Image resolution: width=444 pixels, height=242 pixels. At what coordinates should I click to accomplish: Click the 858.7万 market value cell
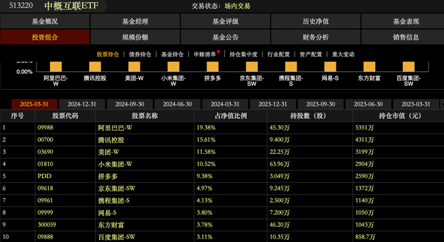pyautogui.click(x=365, y=237)
